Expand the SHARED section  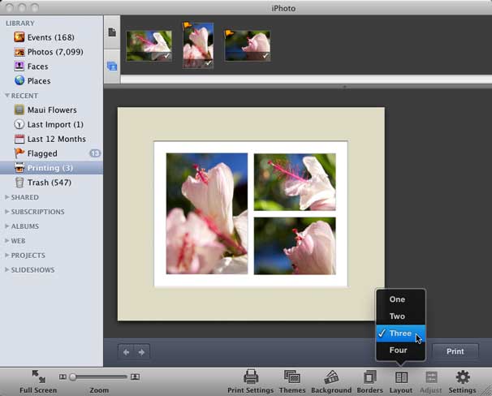7,197
